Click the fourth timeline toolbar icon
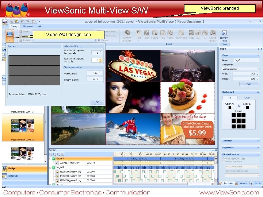Screen dimensions: 263x197 point(62,154)
